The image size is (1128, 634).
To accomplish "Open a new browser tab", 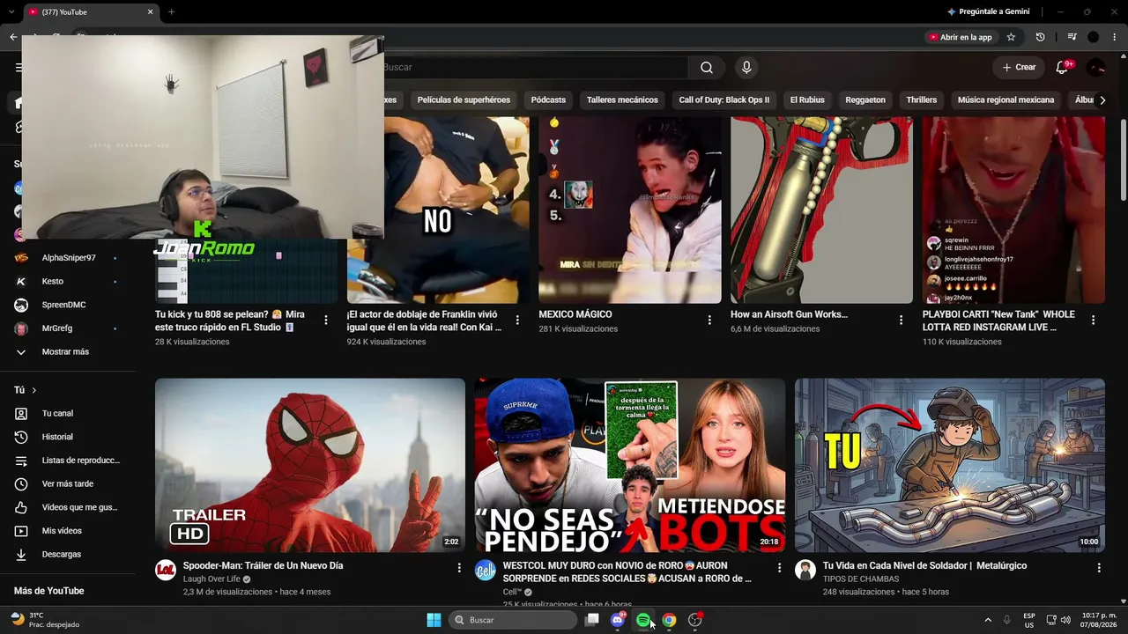I will (171, 12).
